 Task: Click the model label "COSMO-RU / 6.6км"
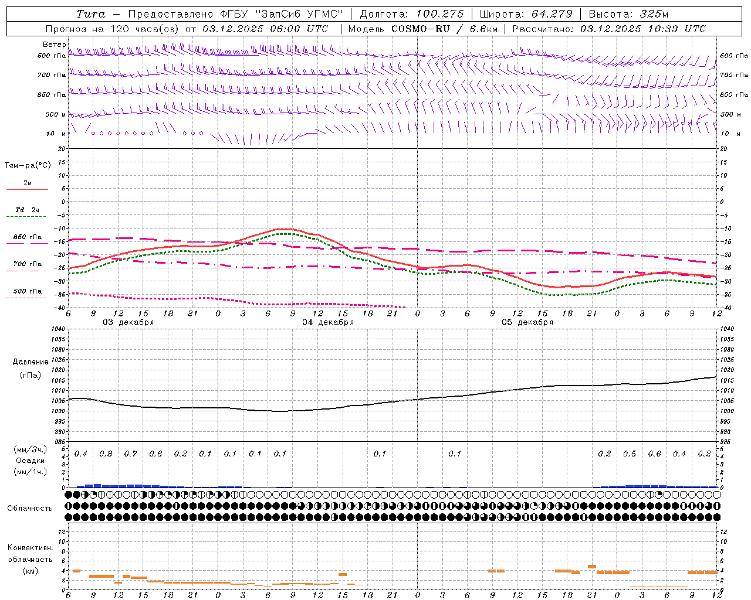point(445,29)
